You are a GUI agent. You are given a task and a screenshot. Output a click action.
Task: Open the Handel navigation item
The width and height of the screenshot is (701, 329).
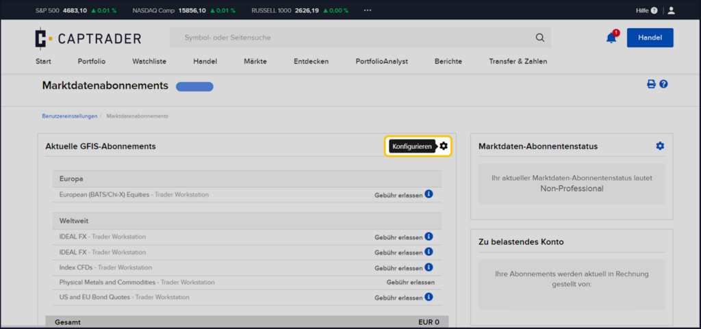pyautogui.click(x=205, y=62)
